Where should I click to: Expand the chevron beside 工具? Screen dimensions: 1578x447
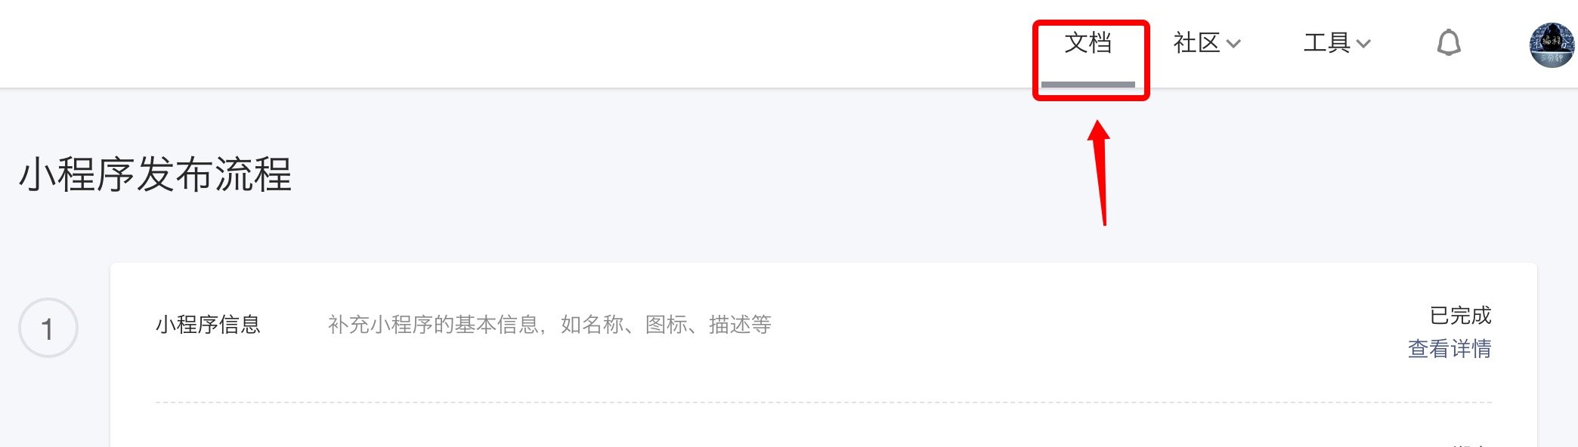(x=1363, y=44)
